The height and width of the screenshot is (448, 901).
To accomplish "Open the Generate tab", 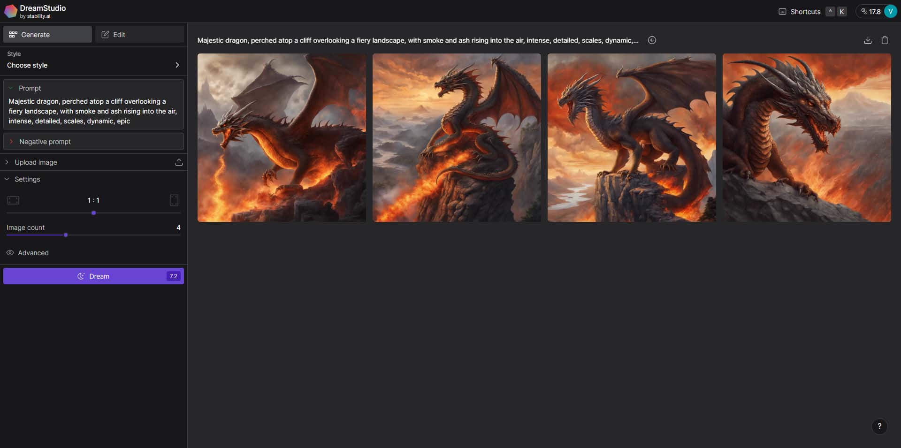I will [x=47, y=35].
